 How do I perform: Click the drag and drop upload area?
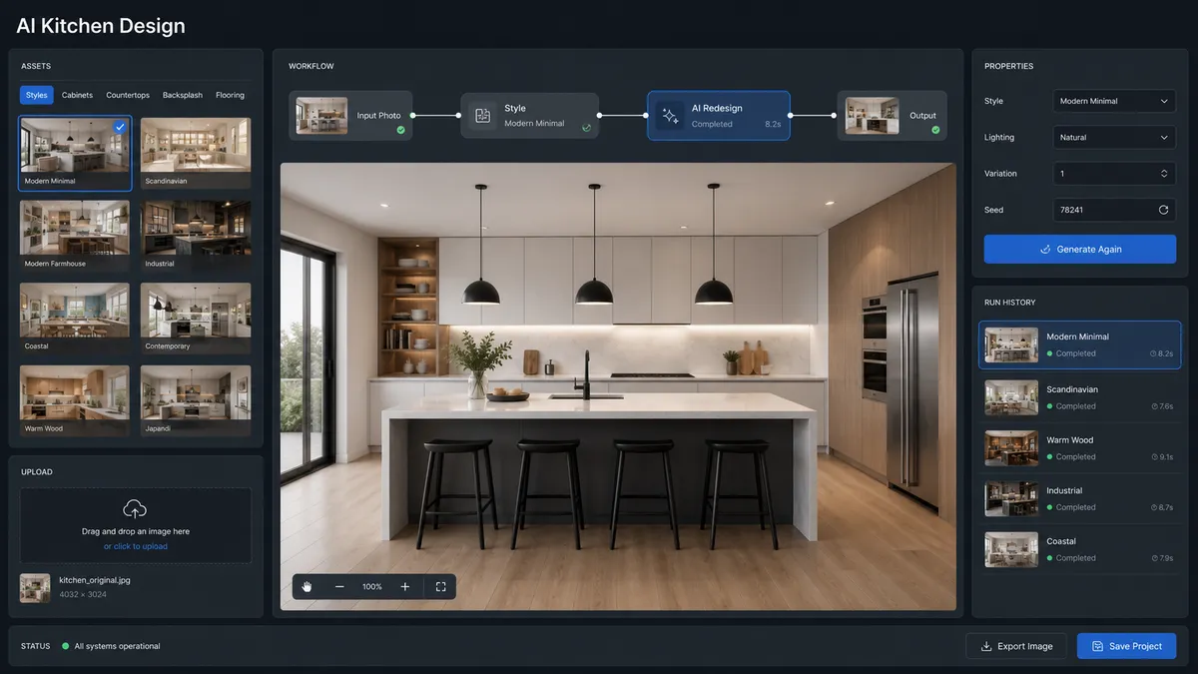click(x=136, y=525)
